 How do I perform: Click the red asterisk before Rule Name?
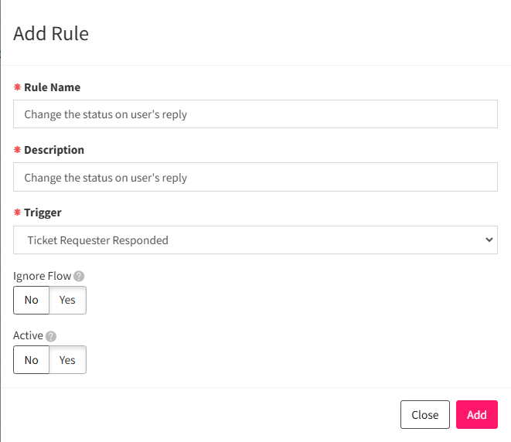tap(17, 87)
